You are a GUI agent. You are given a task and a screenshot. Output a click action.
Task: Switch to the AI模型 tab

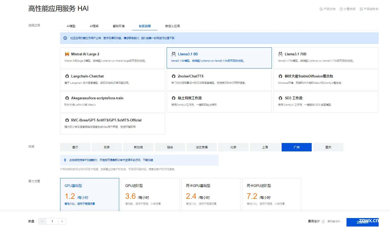pos(71,26)
